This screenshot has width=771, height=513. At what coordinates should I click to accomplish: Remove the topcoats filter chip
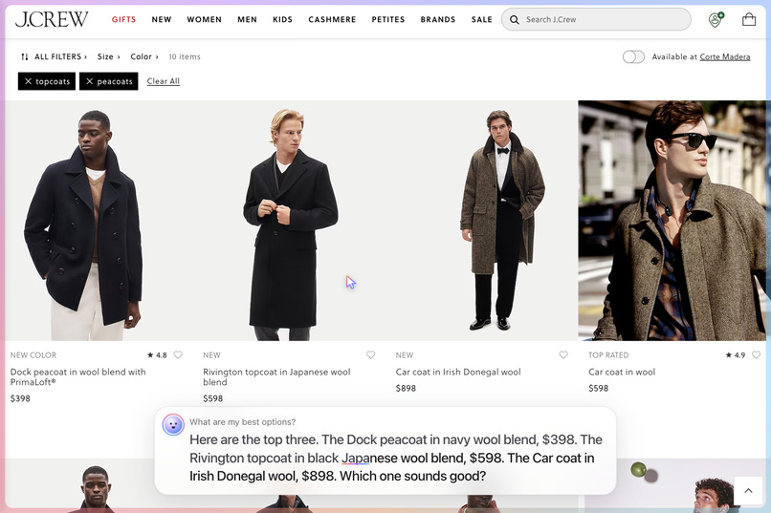point(47,81)
